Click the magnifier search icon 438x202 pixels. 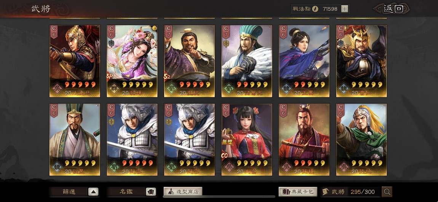click(x=387, y=192)
